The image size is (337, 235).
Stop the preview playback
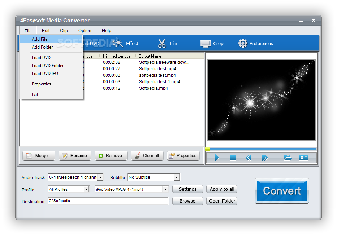click(x=233, y=158)
